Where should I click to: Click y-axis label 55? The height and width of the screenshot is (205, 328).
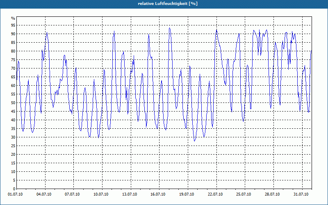(13, 94)
